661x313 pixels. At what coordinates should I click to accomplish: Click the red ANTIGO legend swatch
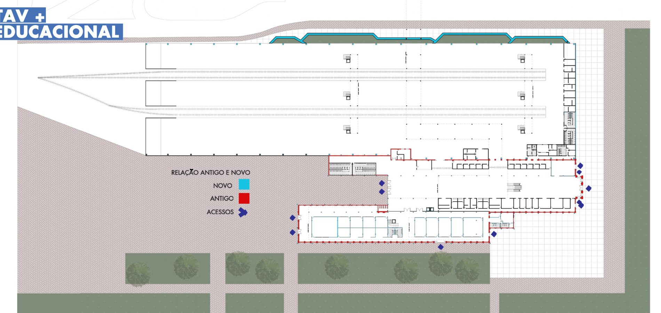point(244,198)
